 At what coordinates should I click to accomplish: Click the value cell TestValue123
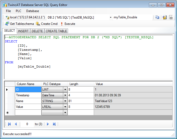[133, 101]
